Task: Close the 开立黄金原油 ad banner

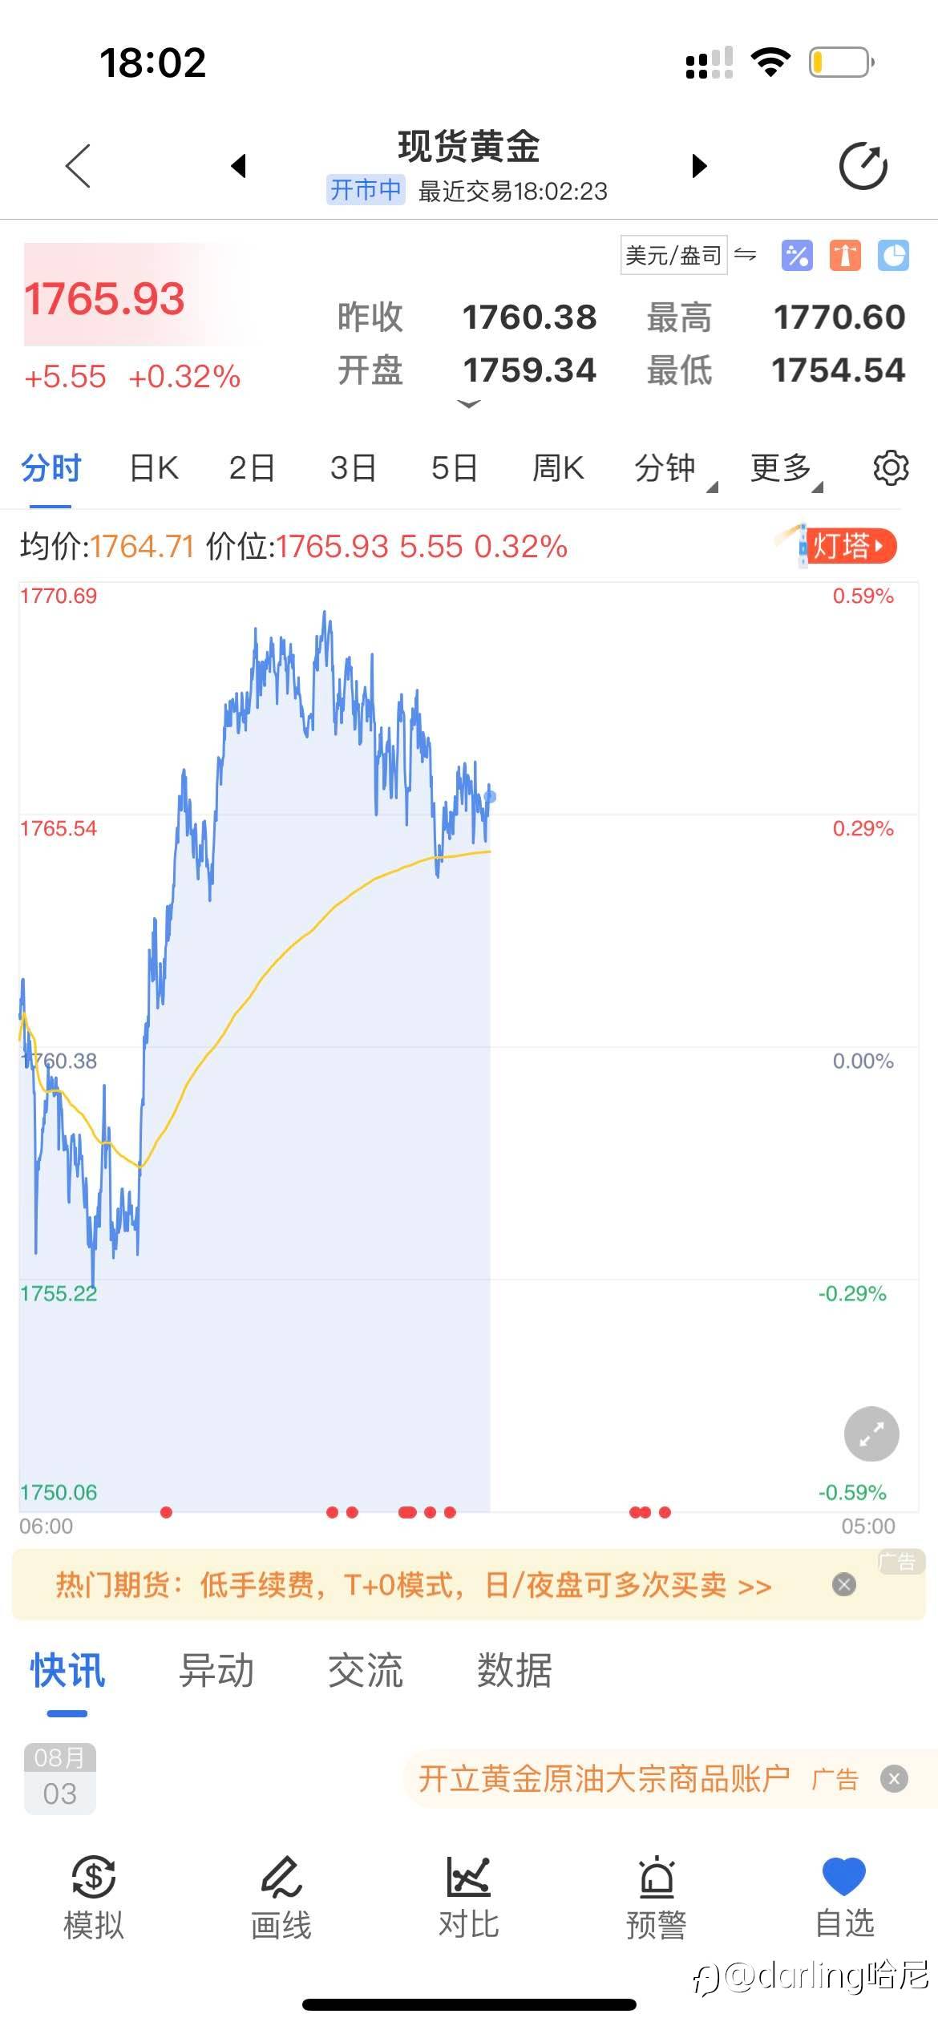Action: 894,1779
